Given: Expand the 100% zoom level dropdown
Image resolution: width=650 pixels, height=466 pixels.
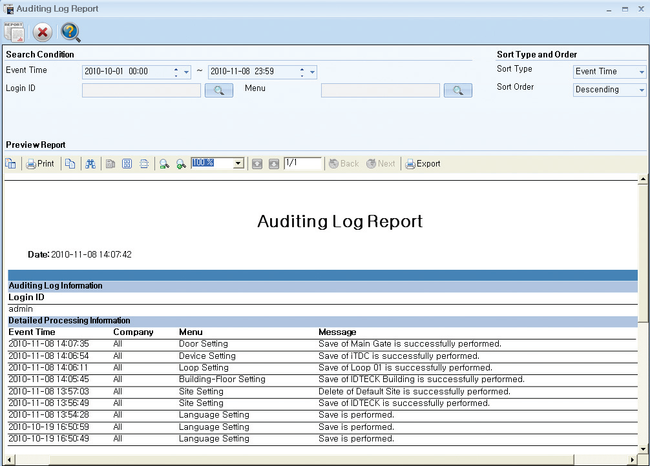Looking at the screenshot, I should coord(238,164).
